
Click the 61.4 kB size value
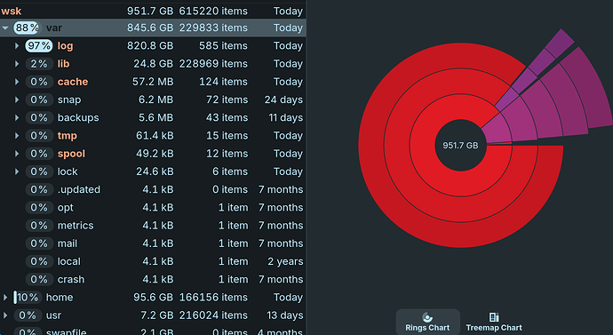[155, 136]
